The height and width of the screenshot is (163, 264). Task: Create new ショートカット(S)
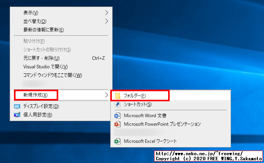pos(170,104)
